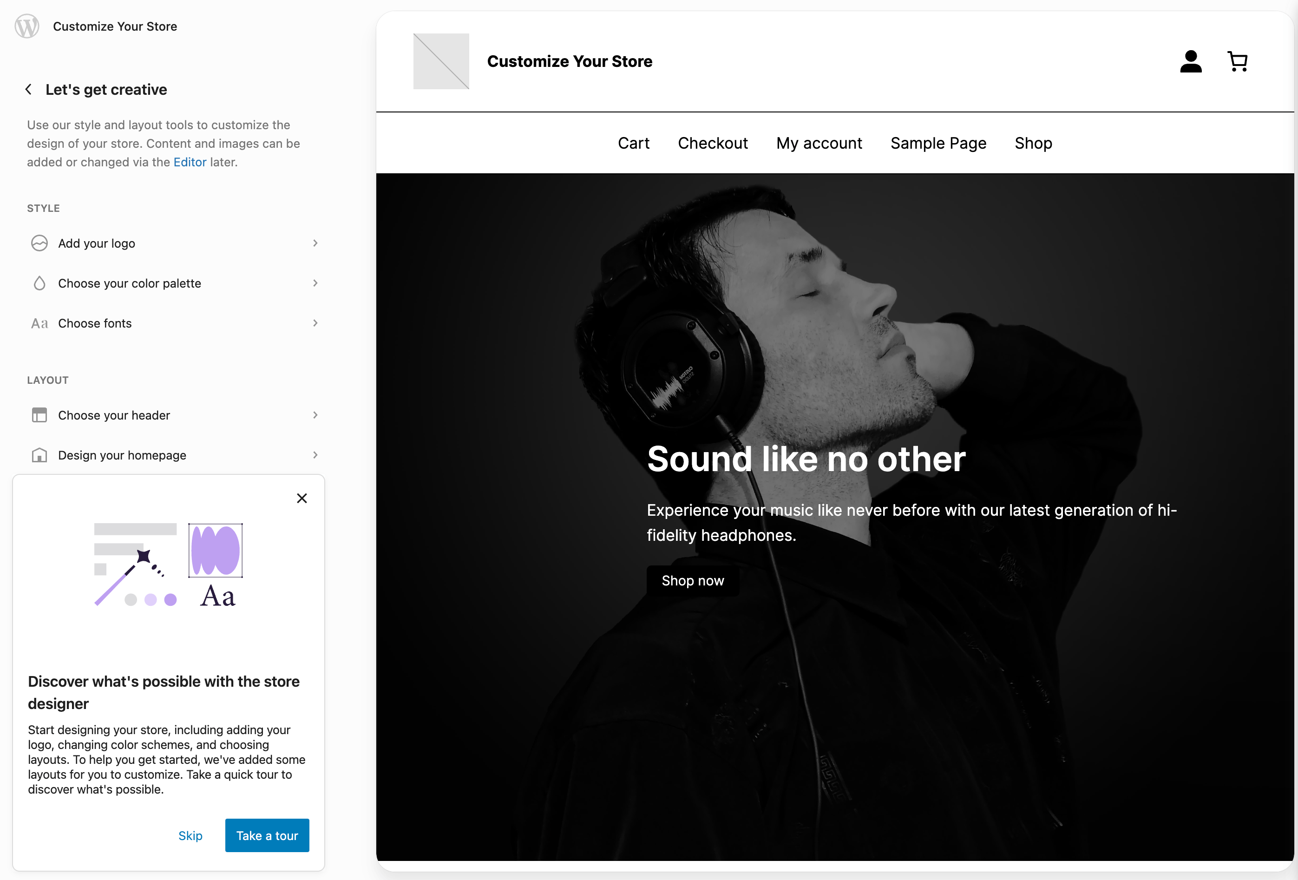
Task: Click the Aa fonts icon
Action: tap(39, 323)
